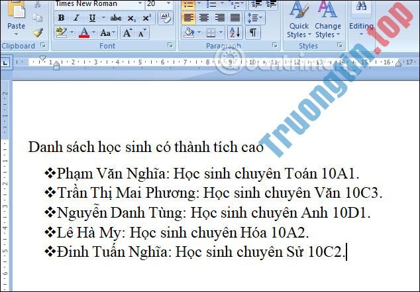Expand the Shading color dropdown arrow
This screenshot has width=420, height=292.
point(199,33)
